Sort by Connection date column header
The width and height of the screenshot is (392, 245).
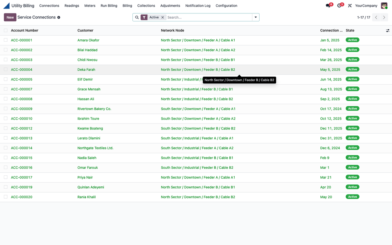(331, 31)
